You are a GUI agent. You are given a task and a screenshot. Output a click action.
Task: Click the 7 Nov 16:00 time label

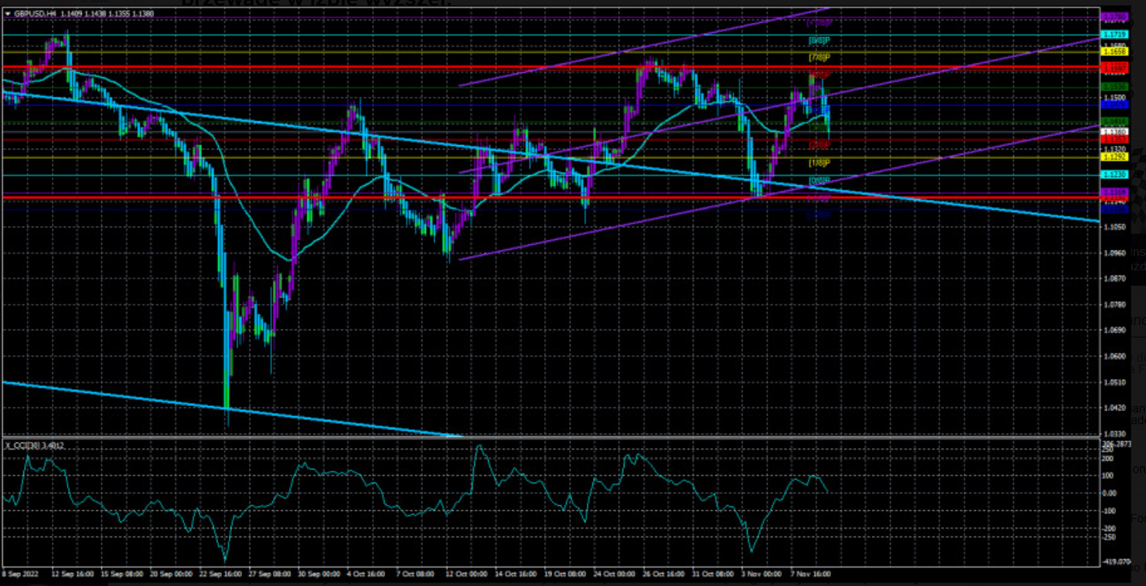(x=811, y=574)
